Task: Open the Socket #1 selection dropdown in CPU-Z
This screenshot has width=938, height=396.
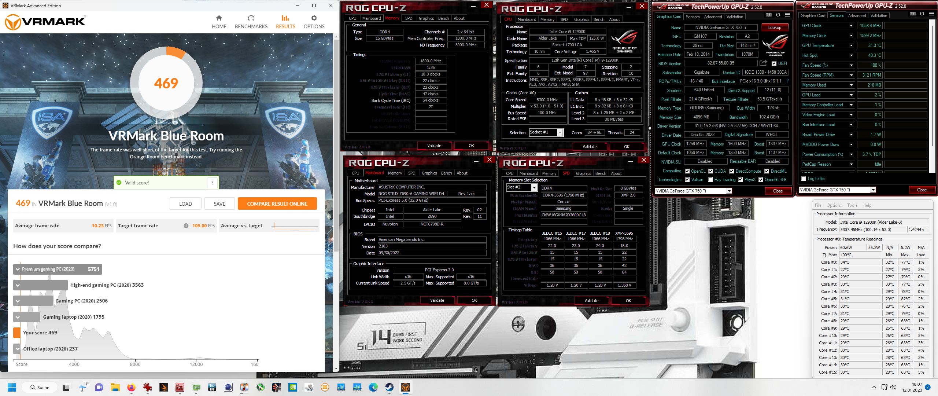Action: [x=560, y=132]
